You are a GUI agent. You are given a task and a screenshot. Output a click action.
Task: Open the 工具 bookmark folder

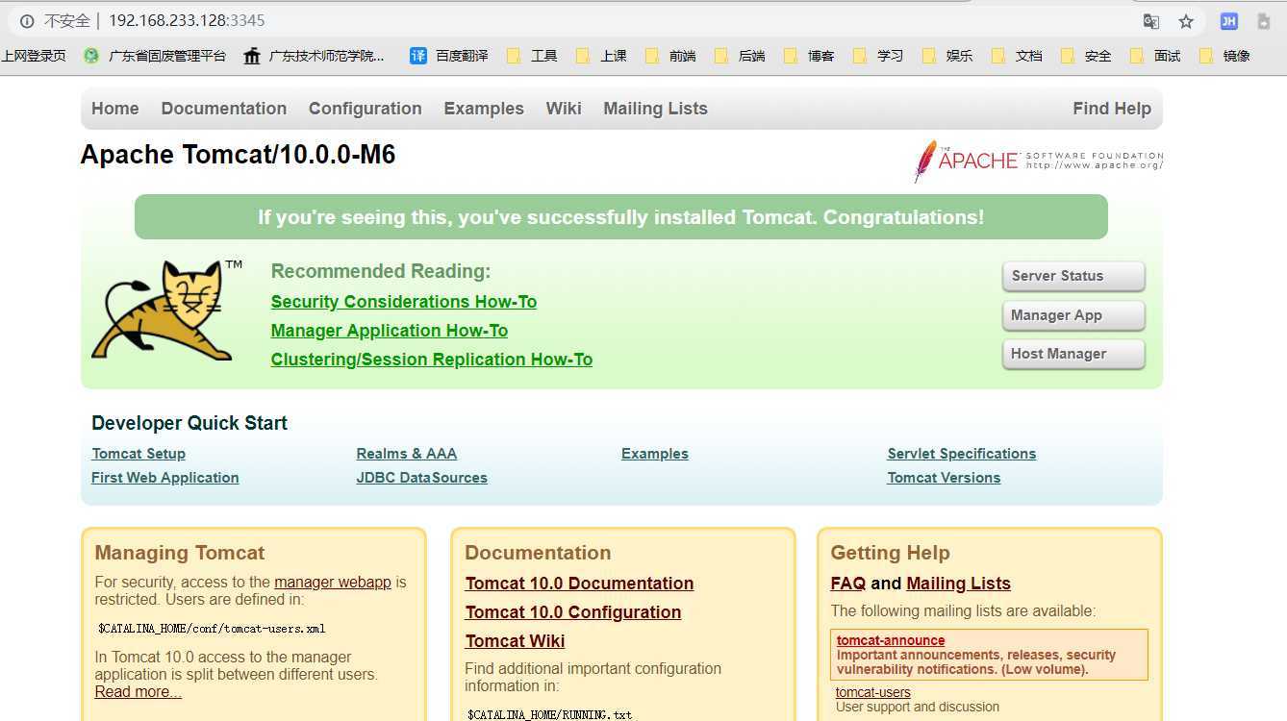(532, 56)
